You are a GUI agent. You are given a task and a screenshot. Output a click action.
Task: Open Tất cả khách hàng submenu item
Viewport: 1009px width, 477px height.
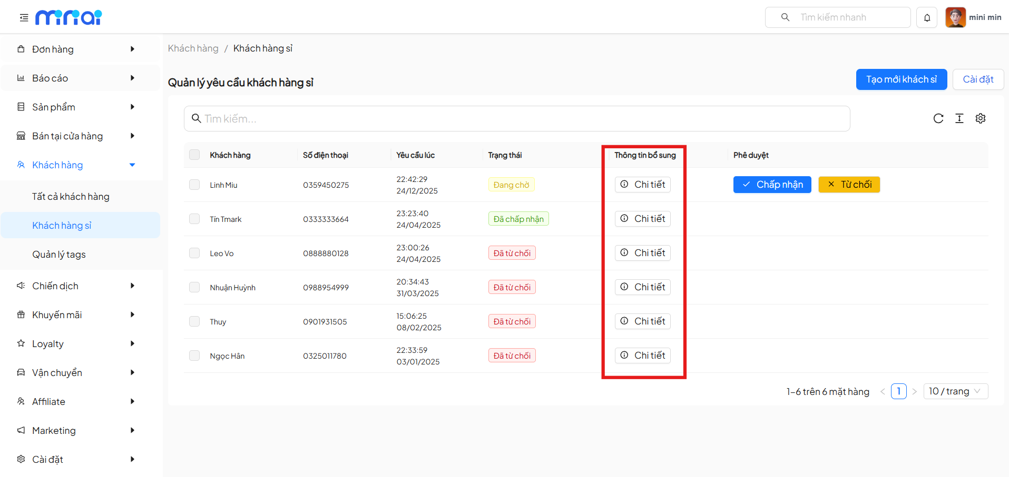(x=71, y=197)
